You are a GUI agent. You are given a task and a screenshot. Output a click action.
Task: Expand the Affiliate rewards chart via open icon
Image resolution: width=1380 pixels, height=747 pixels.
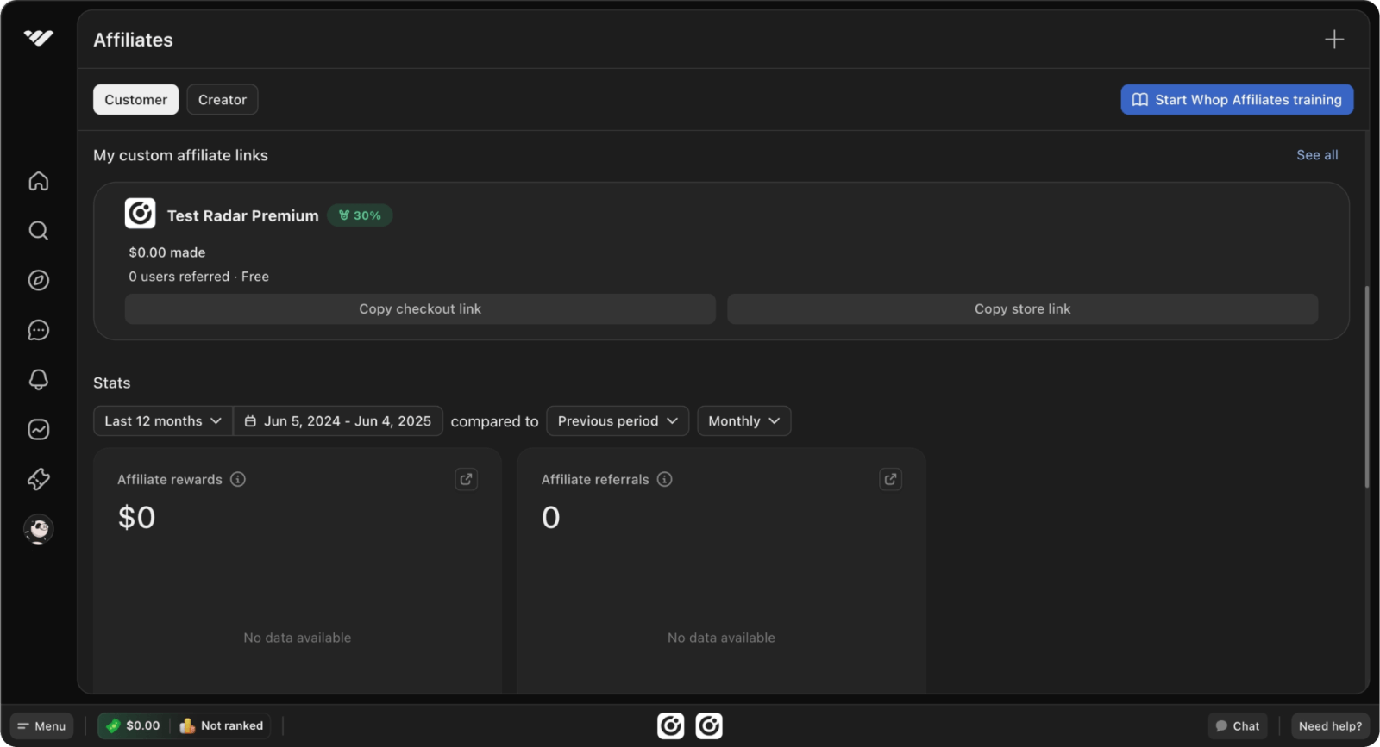[x=467, y=480]
